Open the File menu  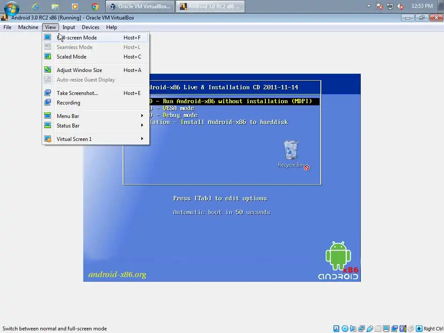(7, 27)
